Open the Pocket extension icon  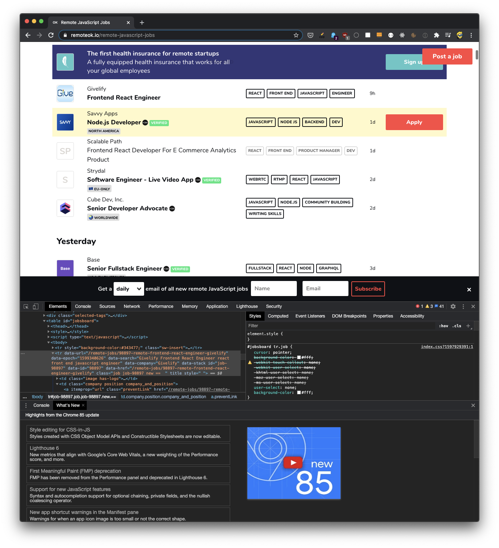(310, 35)
